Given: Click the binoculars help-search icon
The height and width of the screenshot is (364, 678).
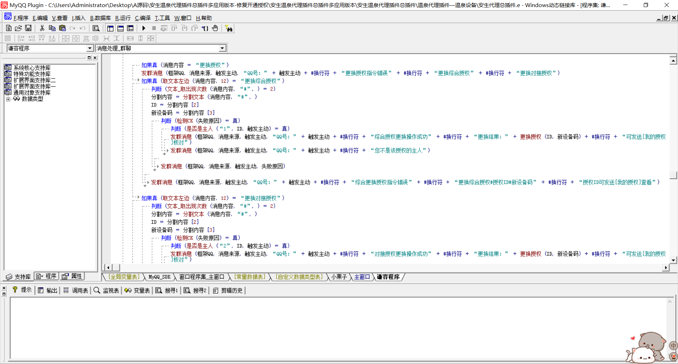Looking at the screenshot, I should coord(229,29).
